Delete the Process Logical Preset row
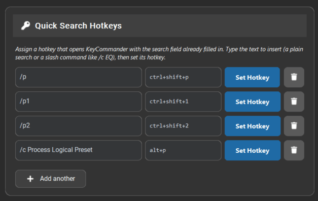This screenshot has height=201, width=318. tap(294, 150)
